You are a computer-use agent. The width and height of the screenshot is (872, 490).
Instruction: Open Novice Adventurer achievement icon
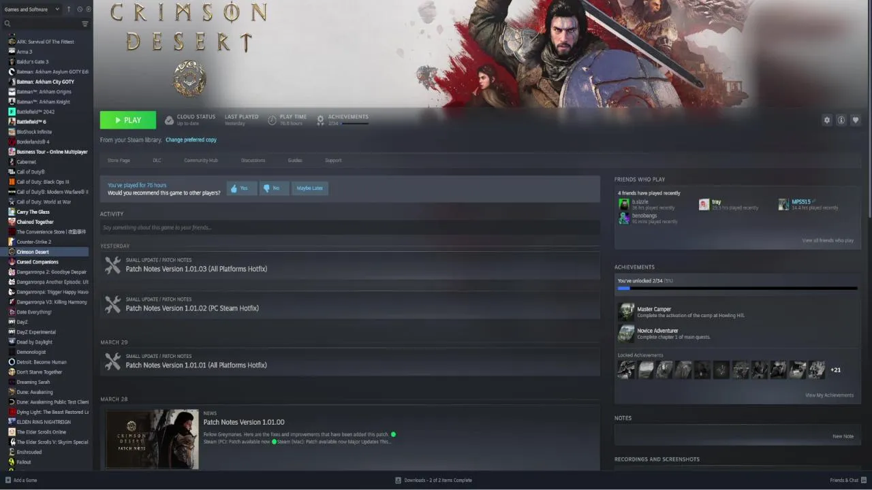point(626,333)
